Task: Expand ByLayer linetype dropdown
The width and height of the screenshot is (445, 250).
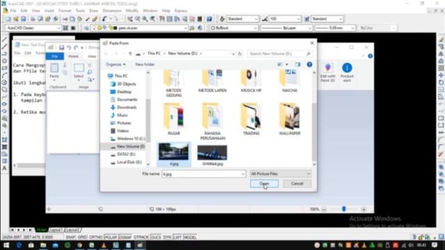Action: [x=309, y=28]
